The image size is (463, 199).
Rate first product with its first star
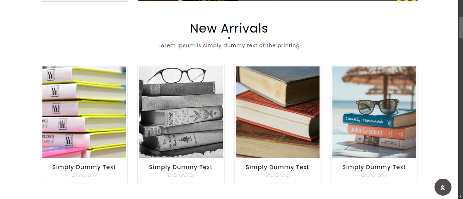[73, 175]
